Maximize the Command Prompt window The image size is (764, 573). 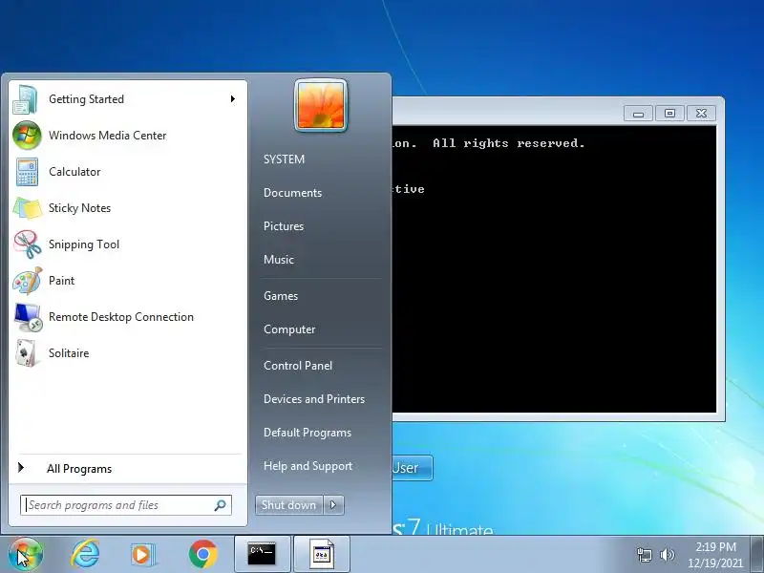pos(669,114)
